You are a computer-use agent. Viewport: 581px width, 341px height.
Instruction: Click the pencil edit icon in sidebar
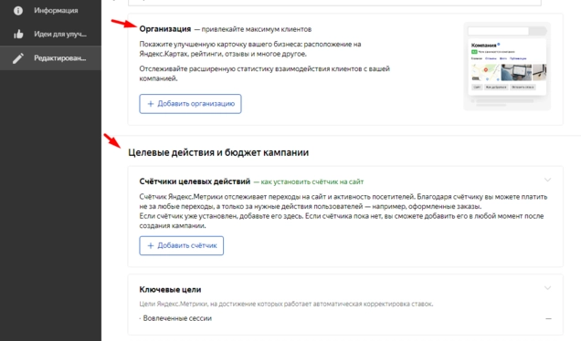pos(17,58)
